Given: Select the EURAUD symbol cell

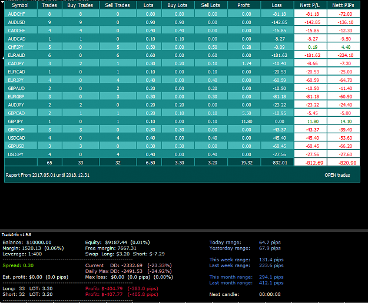Looking at the screenshot, I should tap(21, 55).
